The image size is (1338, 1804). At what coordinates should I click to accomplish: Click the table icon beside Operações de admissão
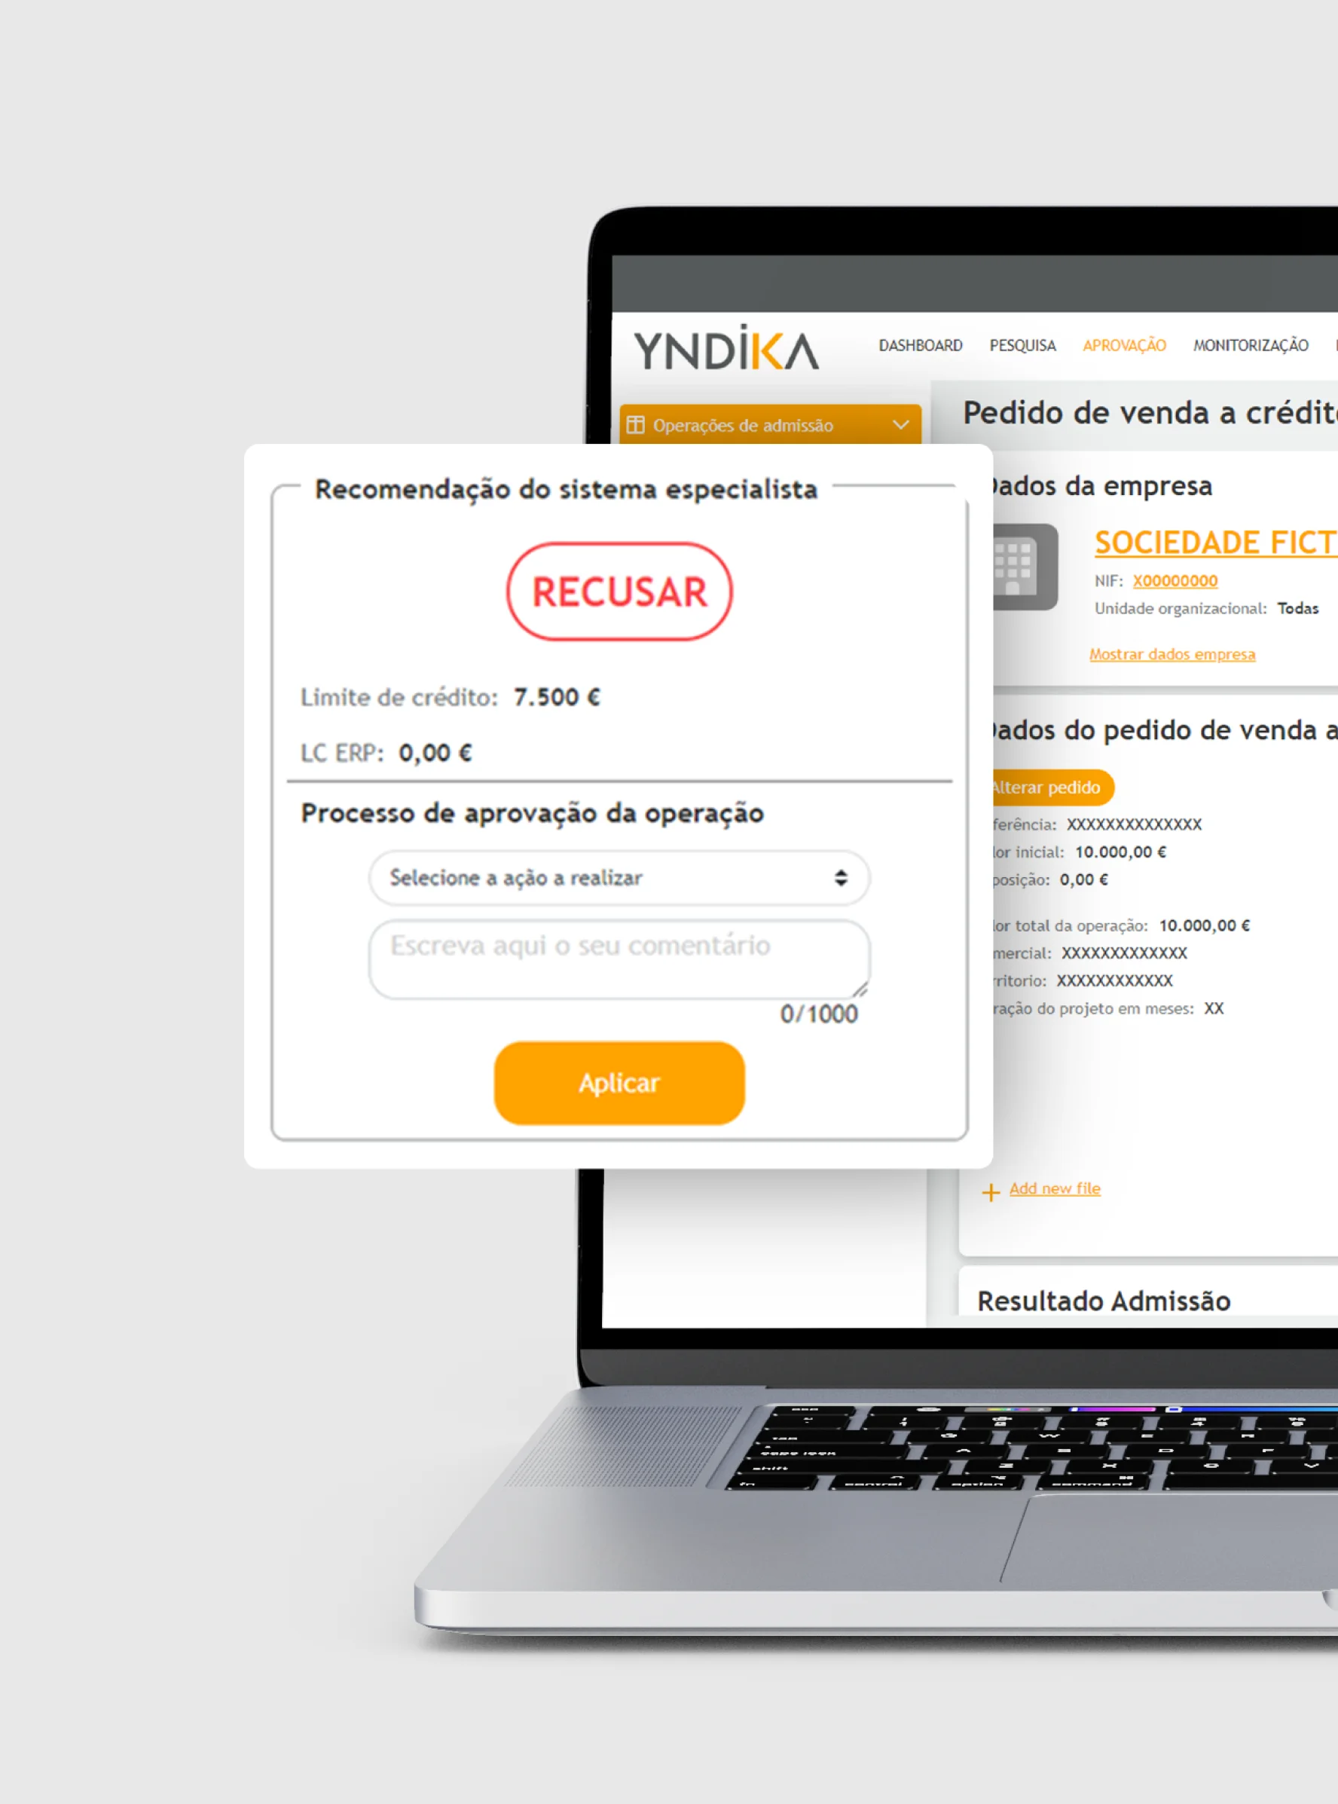tap(636, 424)
